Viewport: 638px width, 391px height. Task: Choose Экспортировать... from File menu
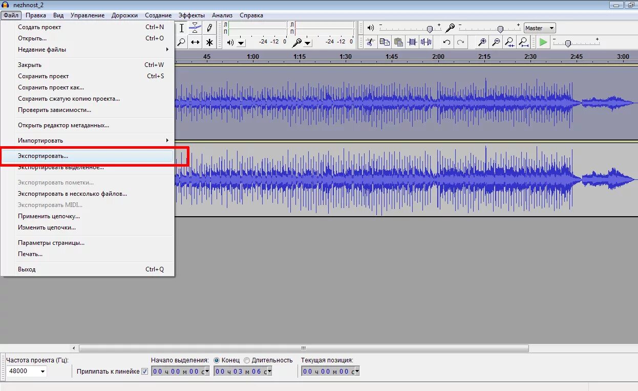[x=88, y=156]
